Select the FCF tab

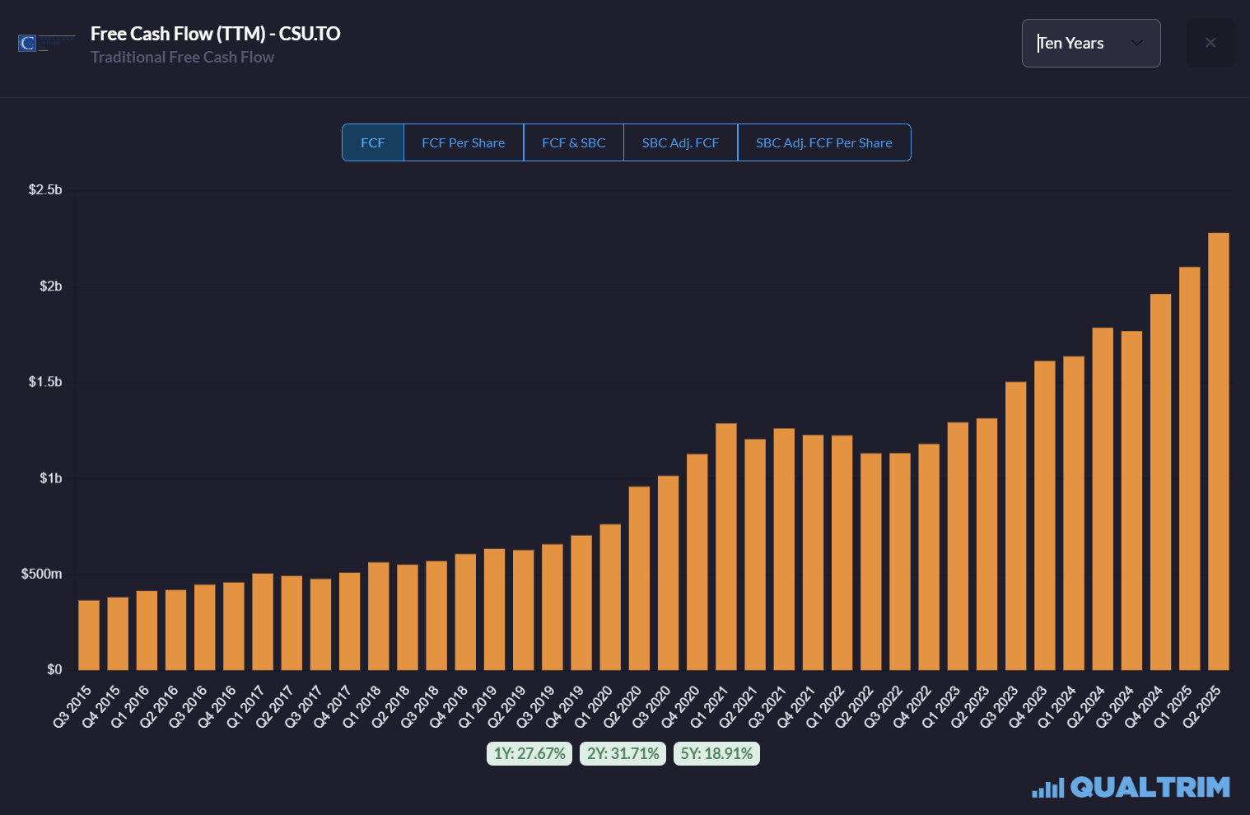coord(373,142)
